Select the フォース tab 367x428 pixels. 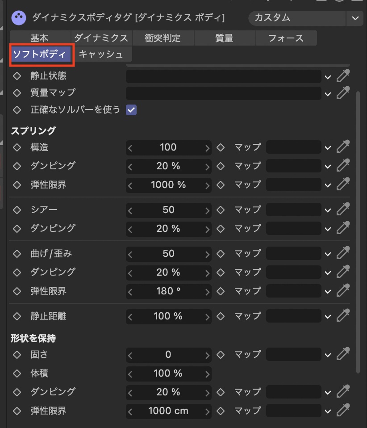click(x=286, y=38)
